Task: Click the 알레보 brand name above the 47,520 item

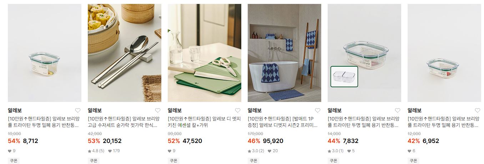Action: click(175, 111)
